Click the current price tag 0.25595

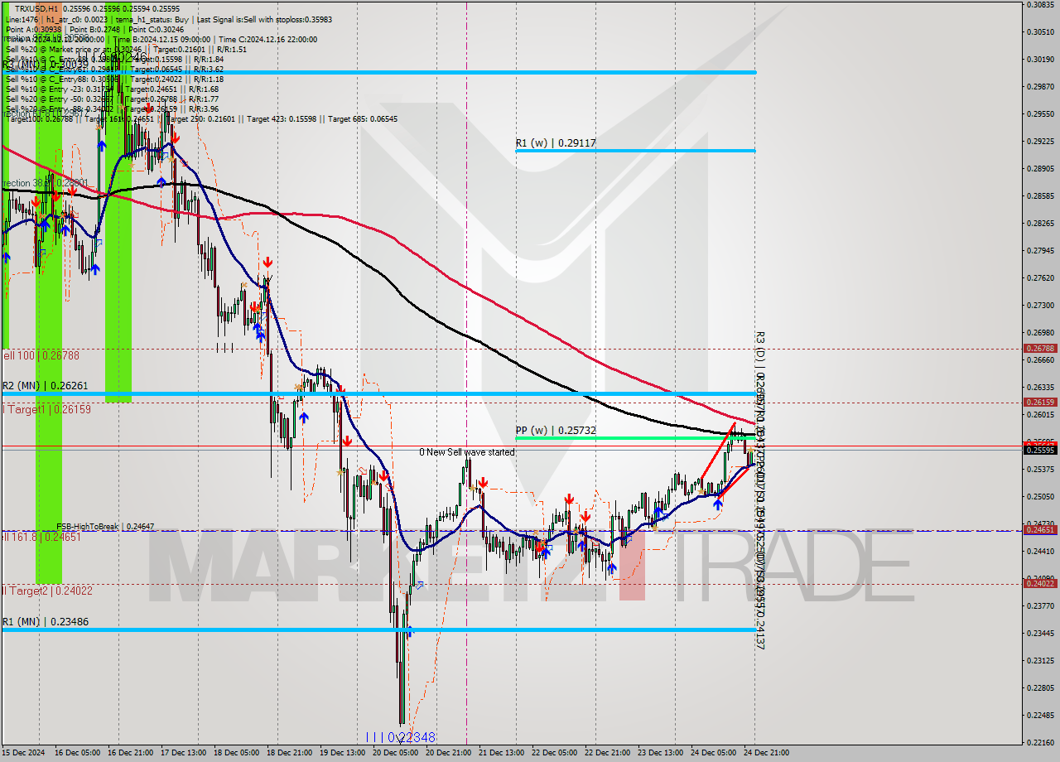[x=1040, y=450]
